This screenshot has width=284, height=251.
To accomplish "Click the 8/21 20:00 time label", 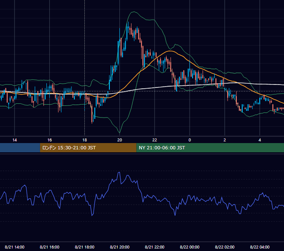I will (119, 247).
